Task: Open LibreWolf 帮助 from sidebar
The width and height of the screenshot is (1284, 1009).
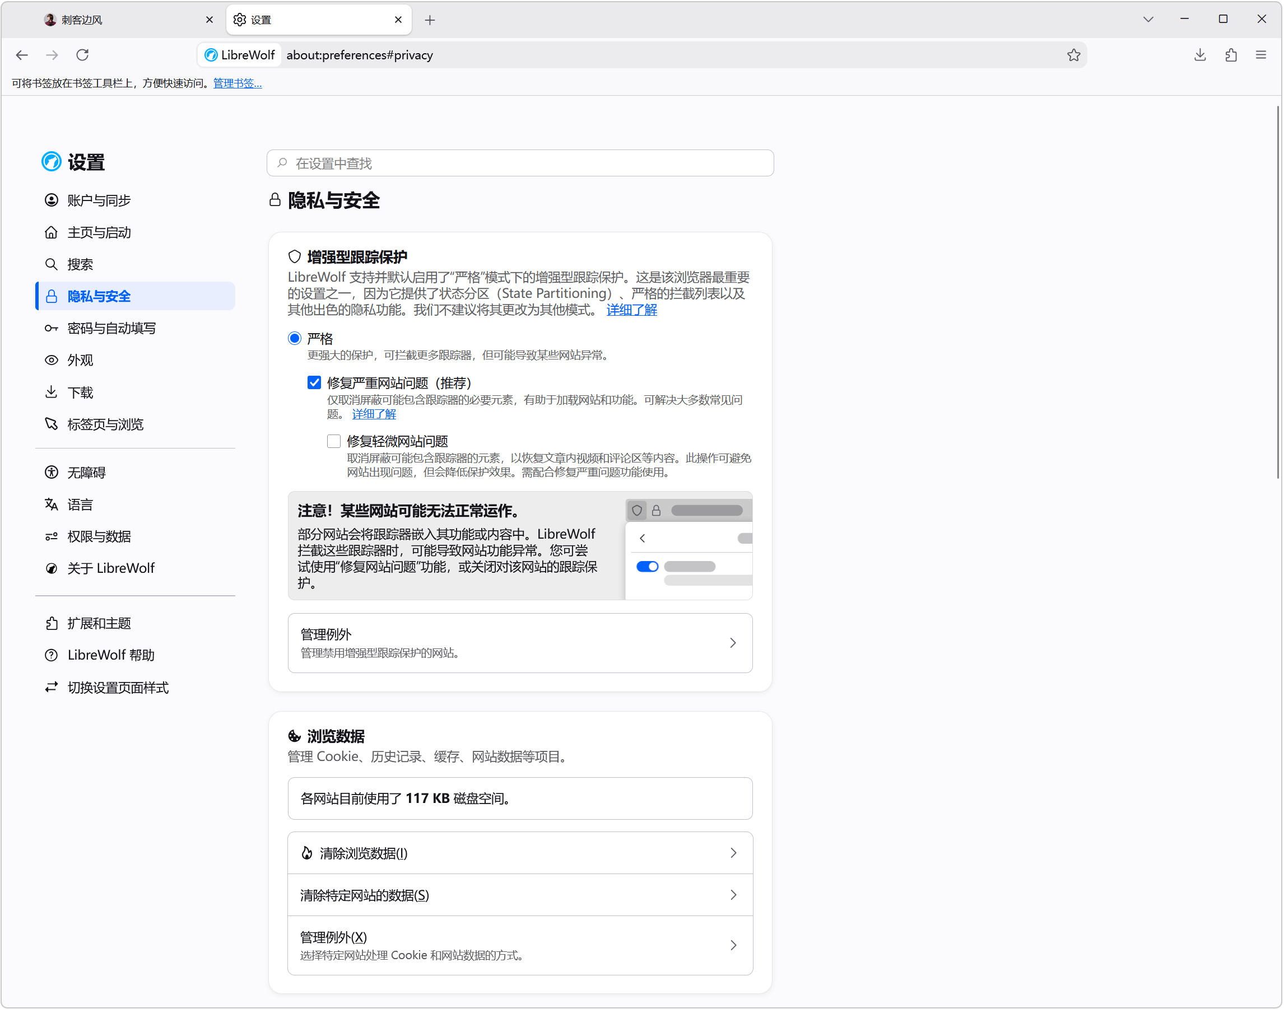Action: pyautogui.click(x=136, y=655)
